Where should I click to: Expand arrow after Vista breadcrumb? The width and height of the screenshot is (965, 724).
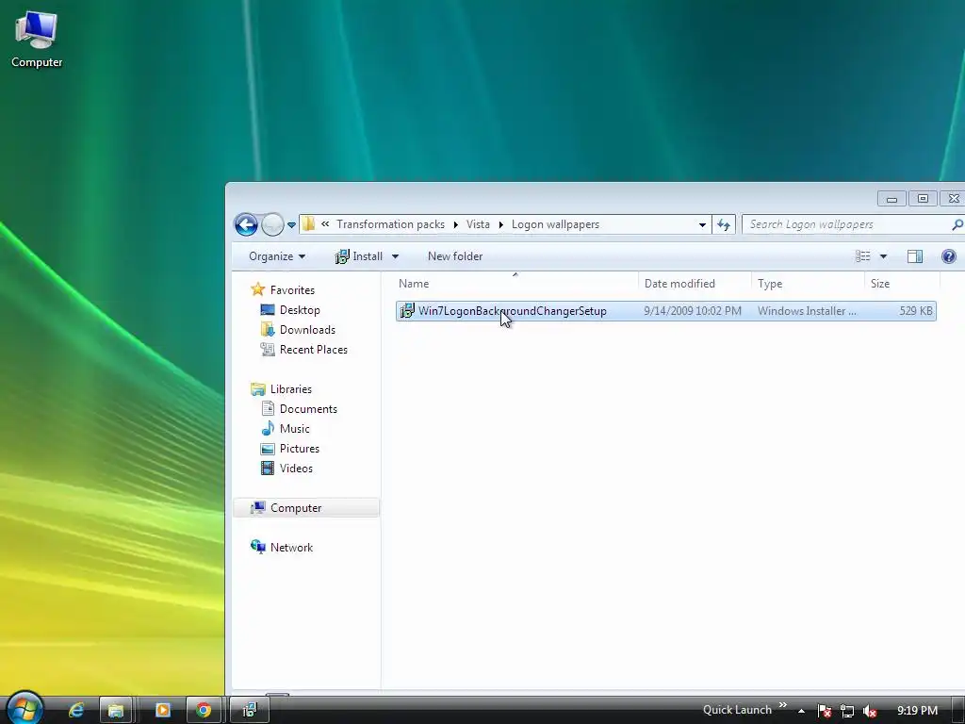(x=500, y=224)
